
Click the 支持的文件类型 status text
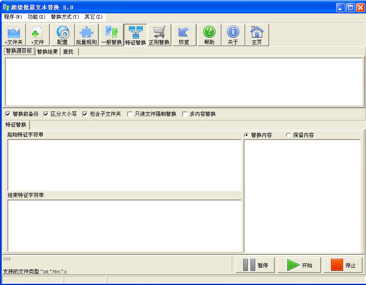click(x=35, y=272)
